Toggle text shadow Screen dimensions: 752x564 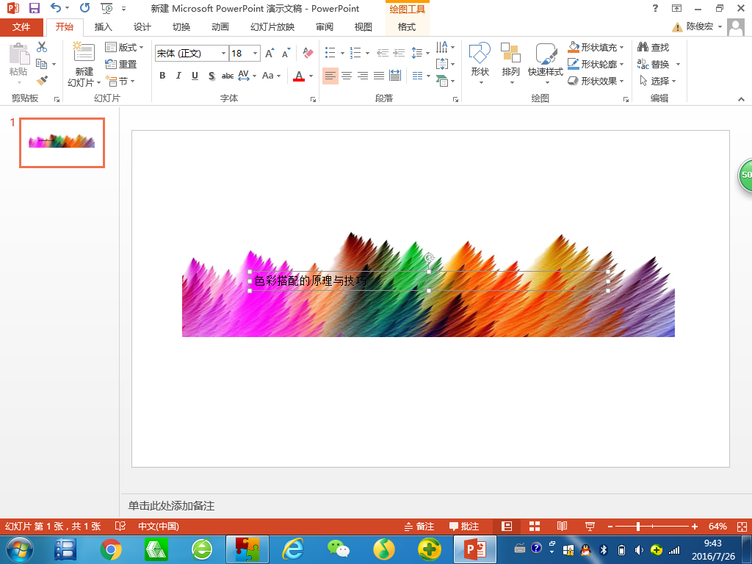point(211,76)
